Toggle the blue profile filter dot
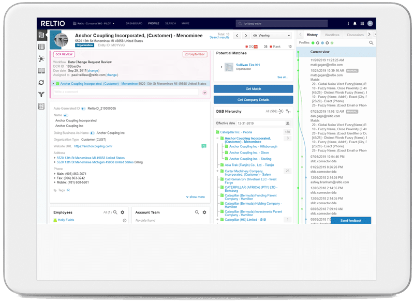The width and height of the screenshot is (414, 305). pos(322,42)
